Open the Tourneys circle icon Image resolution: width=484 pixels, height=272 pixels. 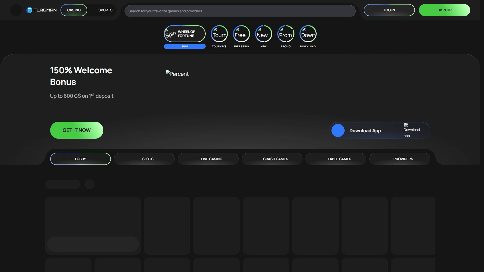pos(219,34)
